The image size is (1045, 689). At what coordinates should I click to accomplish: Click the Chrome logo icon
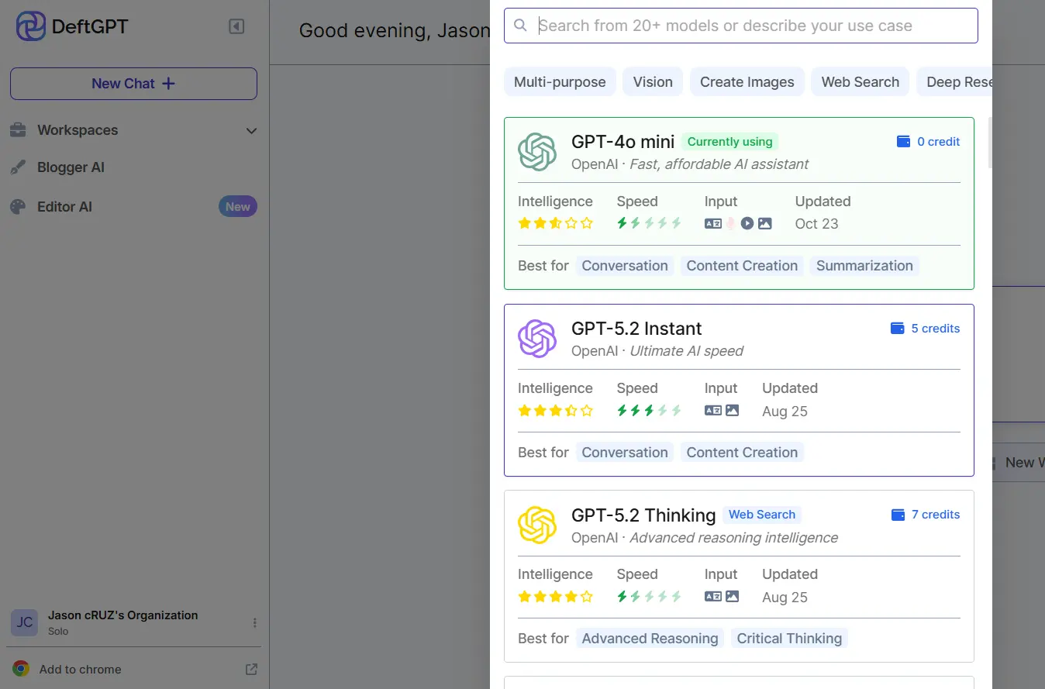pos(21,669)
